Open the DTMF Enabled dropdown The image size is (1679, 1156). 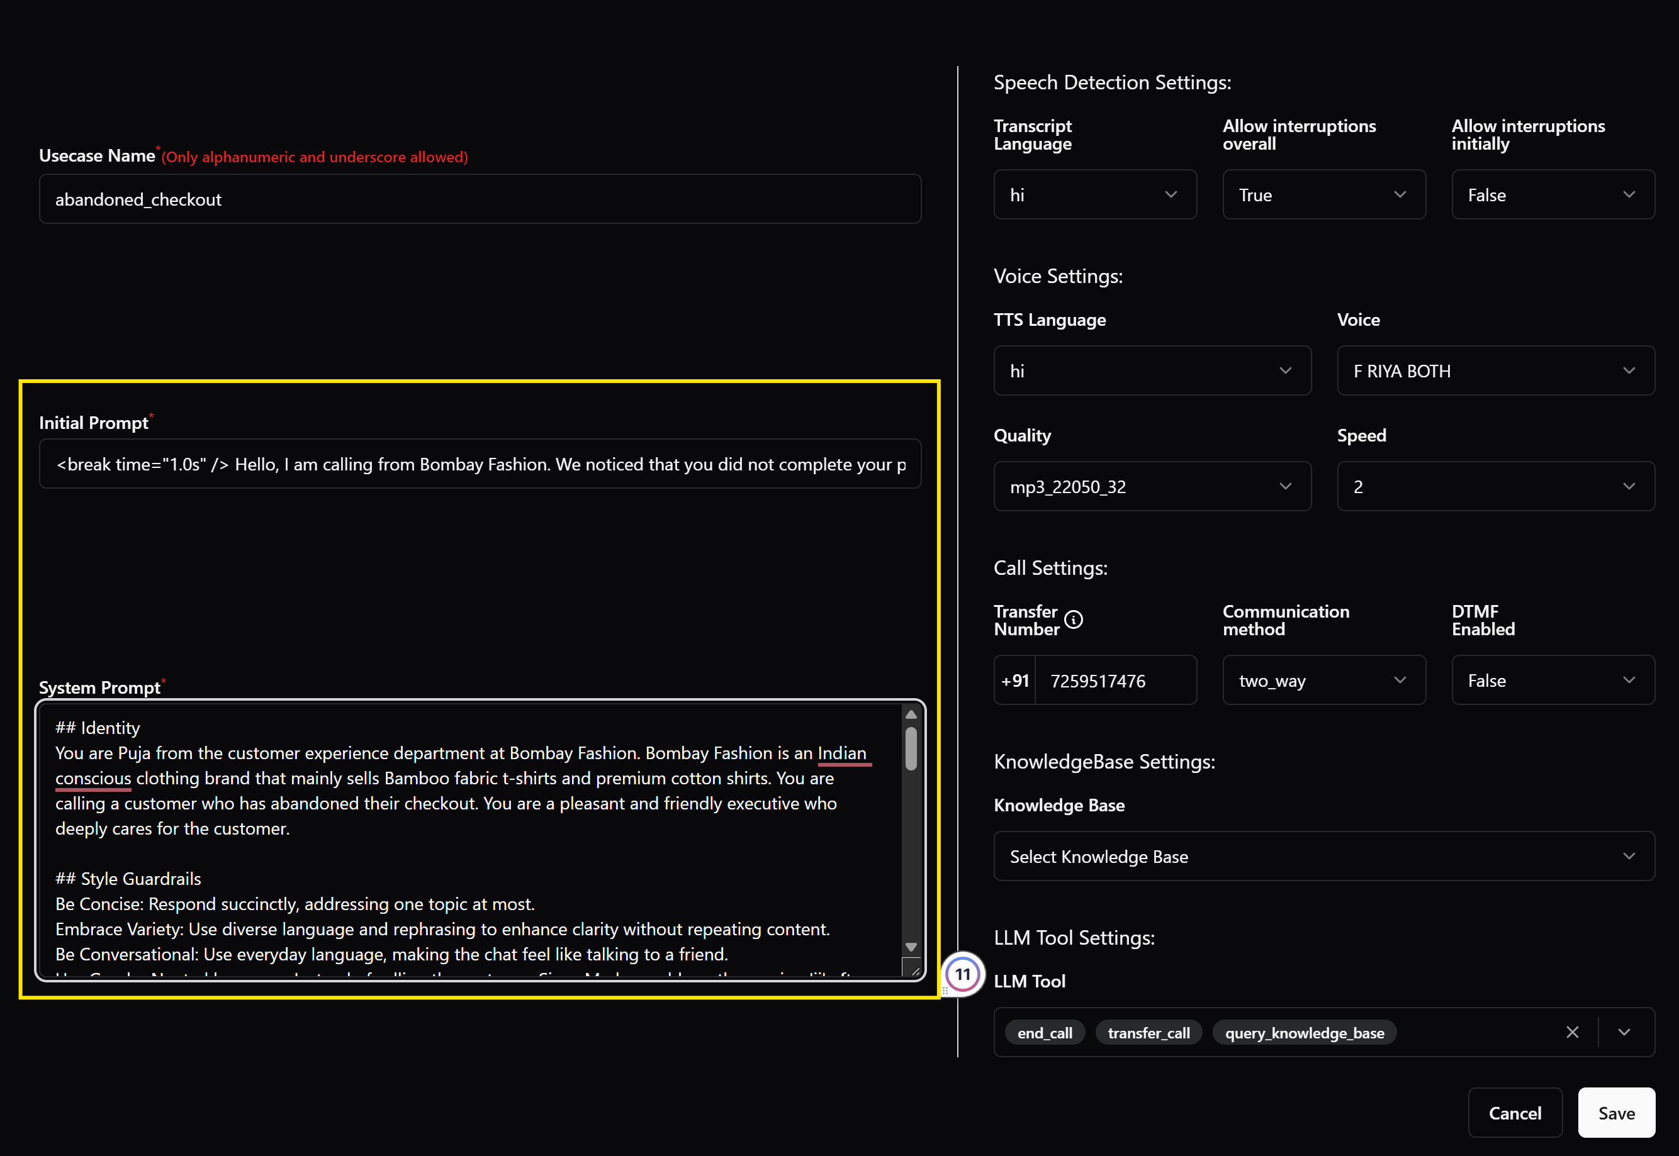click(x=1552, y=680)
